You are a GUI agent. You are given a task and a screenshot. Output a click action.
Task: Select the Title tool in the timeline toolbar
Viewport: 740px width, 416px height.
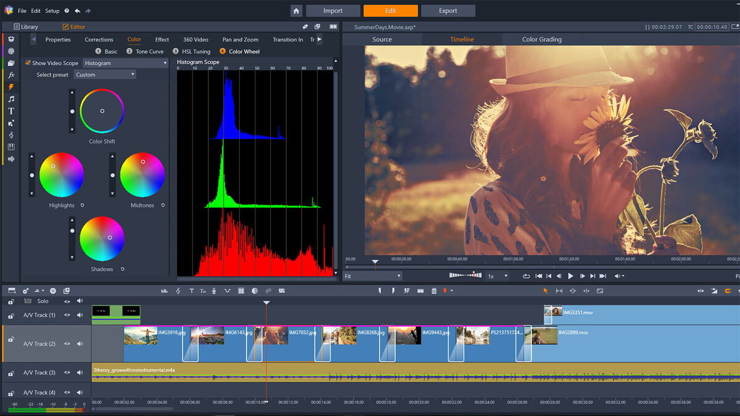coord(191,290)
